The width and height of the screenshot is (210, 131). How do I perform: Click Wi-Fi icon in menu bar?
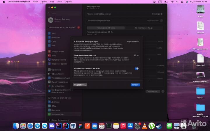[172, 2]
